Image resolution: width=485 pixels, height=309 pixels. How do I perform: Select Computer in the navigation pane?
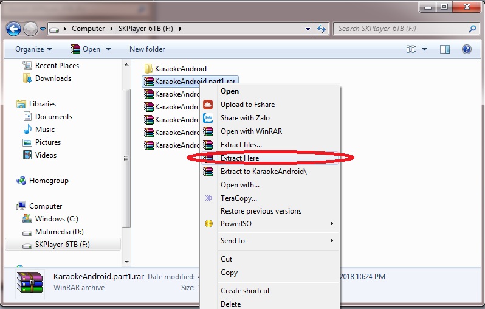(40, 206)
